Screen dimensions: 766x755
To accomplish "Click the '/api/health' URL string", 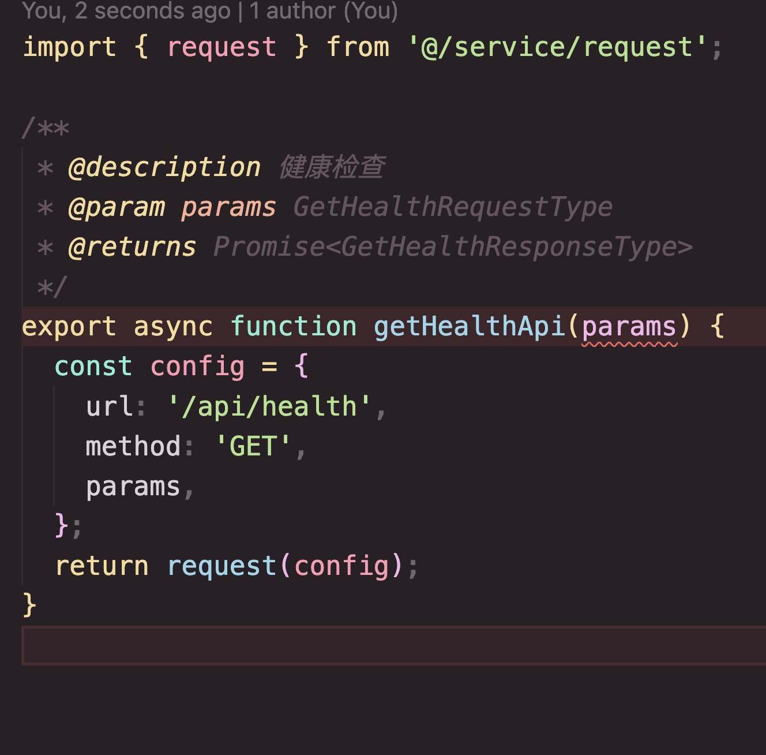I will coord(269,406).
